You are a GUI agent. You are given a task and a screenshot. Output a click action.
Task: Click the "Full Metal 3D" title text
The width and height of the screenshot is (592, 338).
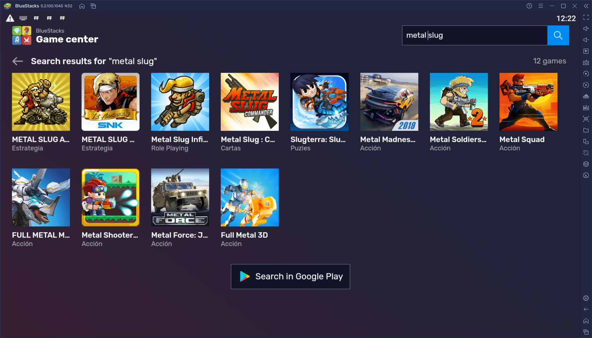244,235
